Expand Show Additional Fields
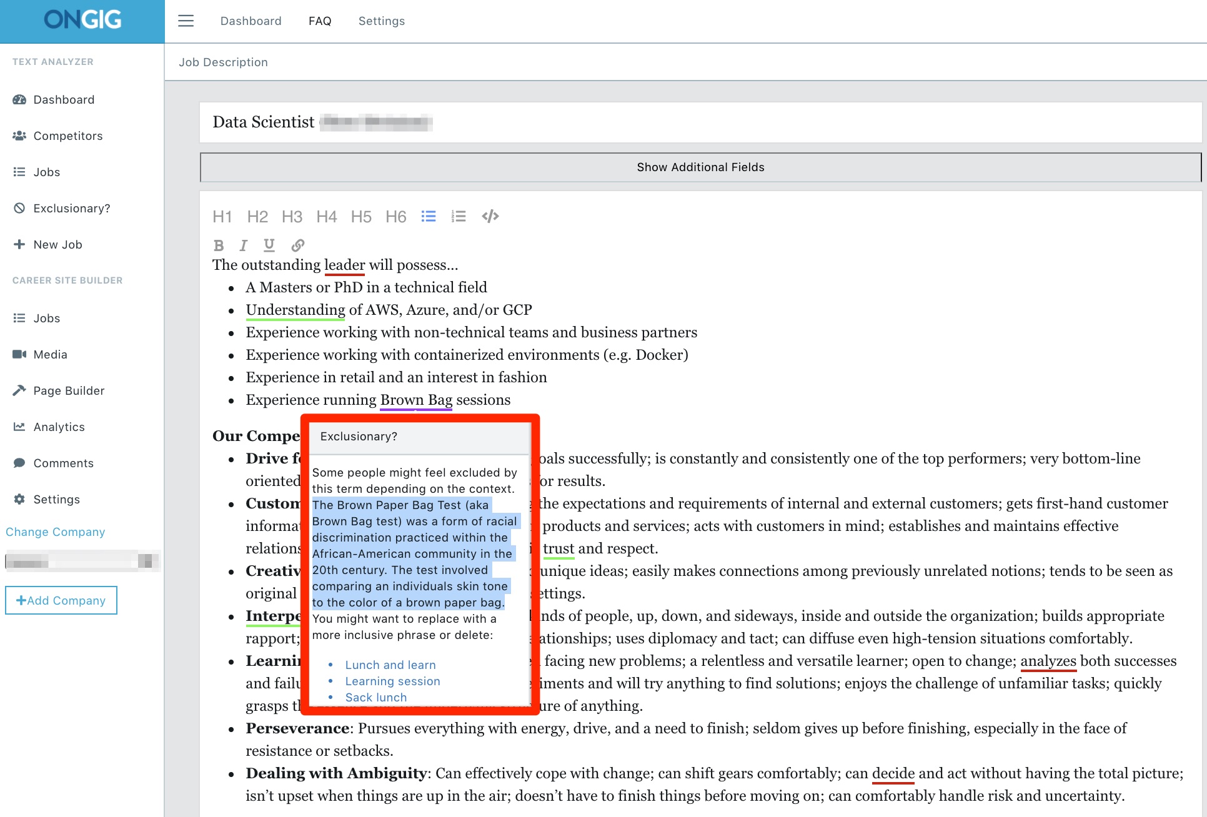The image size is (1207, 817). click(x=700, y=167)
